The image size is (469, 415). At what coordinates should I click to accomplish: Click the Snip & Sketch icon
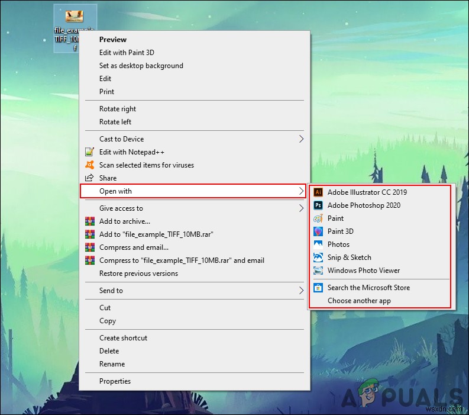[318, 258]
